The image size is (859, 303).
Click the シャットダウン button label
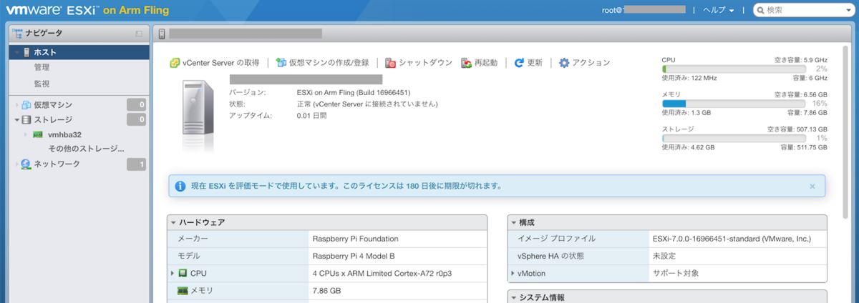425,63
